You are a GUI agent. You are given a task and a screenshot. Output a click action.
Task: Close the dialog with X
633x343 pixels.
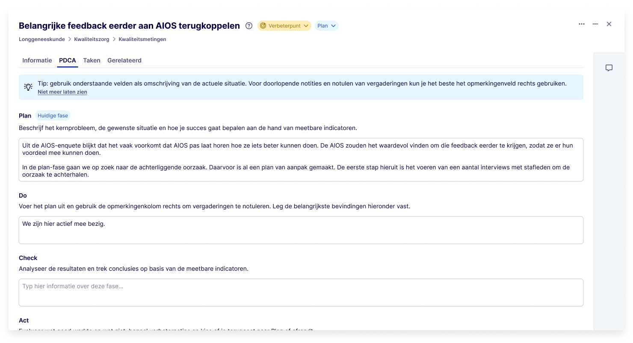[609, 24]
